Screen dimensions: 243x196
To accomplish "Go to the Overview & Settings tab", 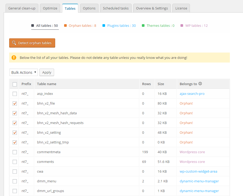I will [x=152, y=8].
